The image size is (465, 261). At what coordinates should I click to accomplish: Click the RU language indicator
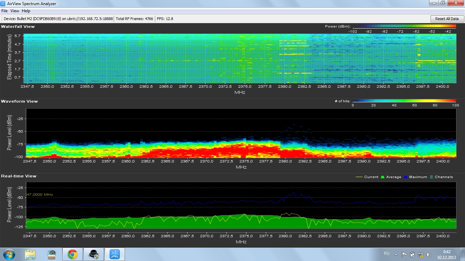(x=387, y=254)
